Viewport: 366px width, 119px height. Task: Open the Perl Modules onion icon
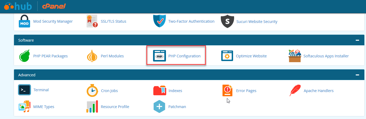click(x=92, y=56)
